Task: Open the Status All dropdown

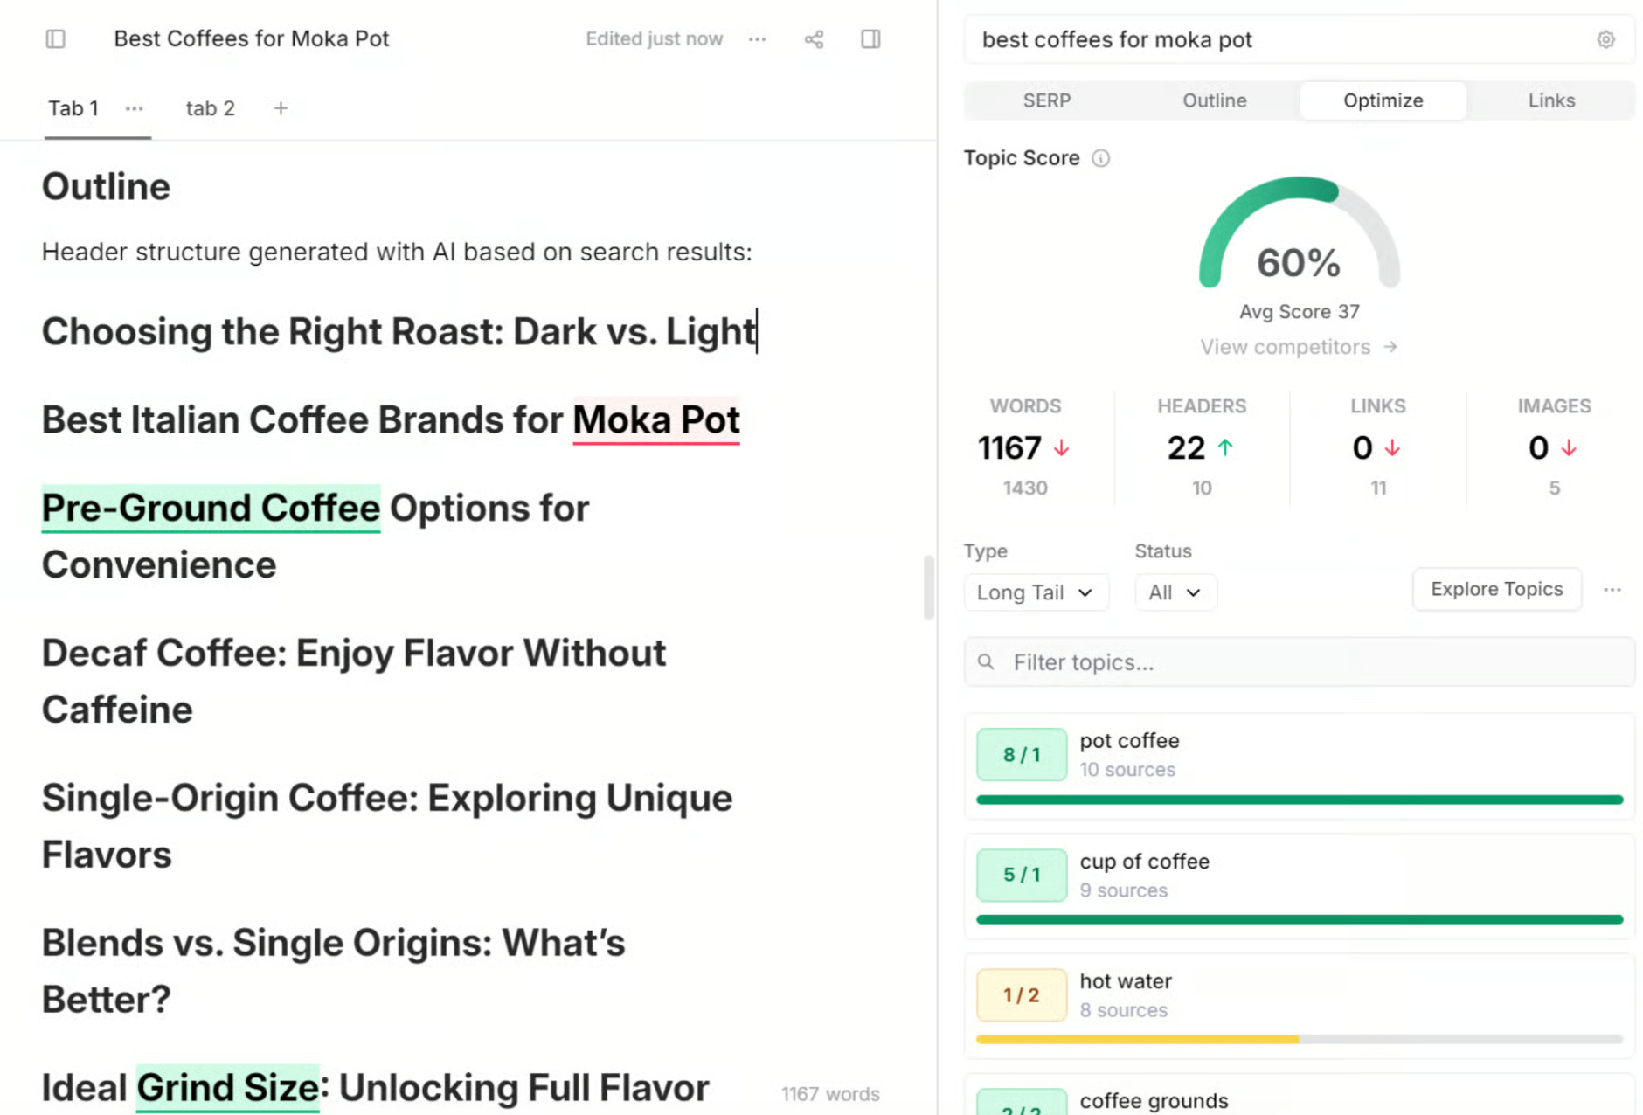Action: coord(1174,592)
